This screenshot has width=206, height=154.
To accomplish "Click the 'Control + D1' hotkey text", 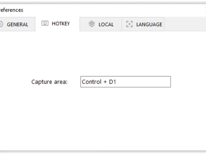I will [x=99, y=82].
